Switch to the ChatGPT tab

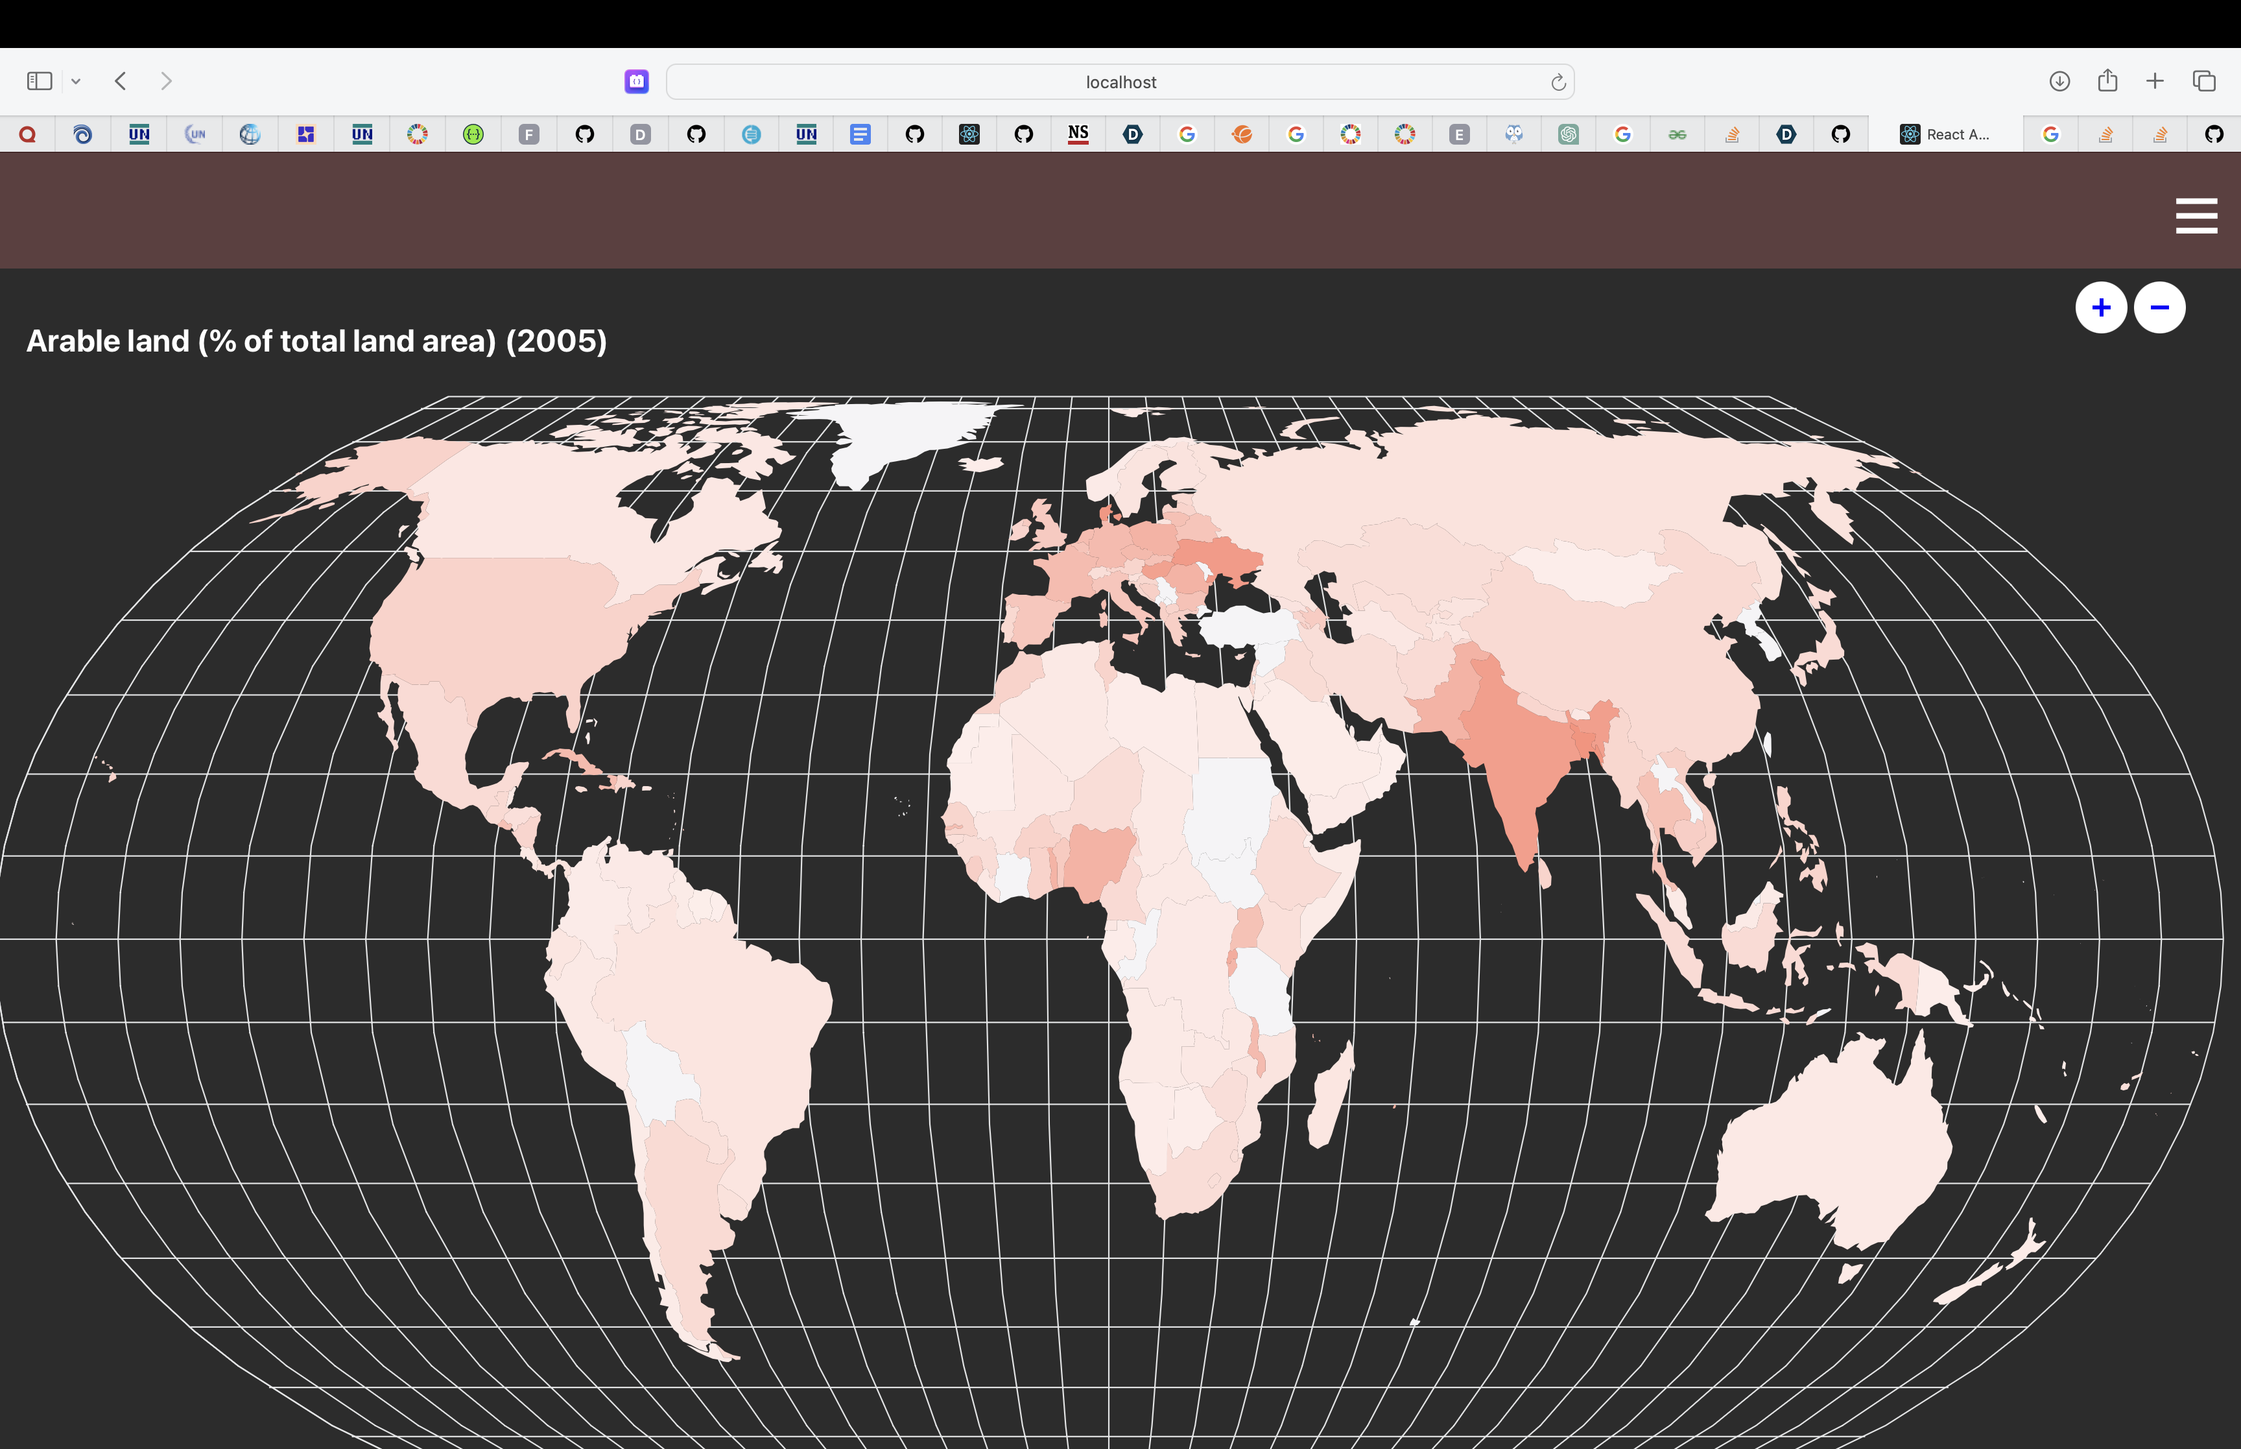pyautogui.click(x=1568, y=134)
